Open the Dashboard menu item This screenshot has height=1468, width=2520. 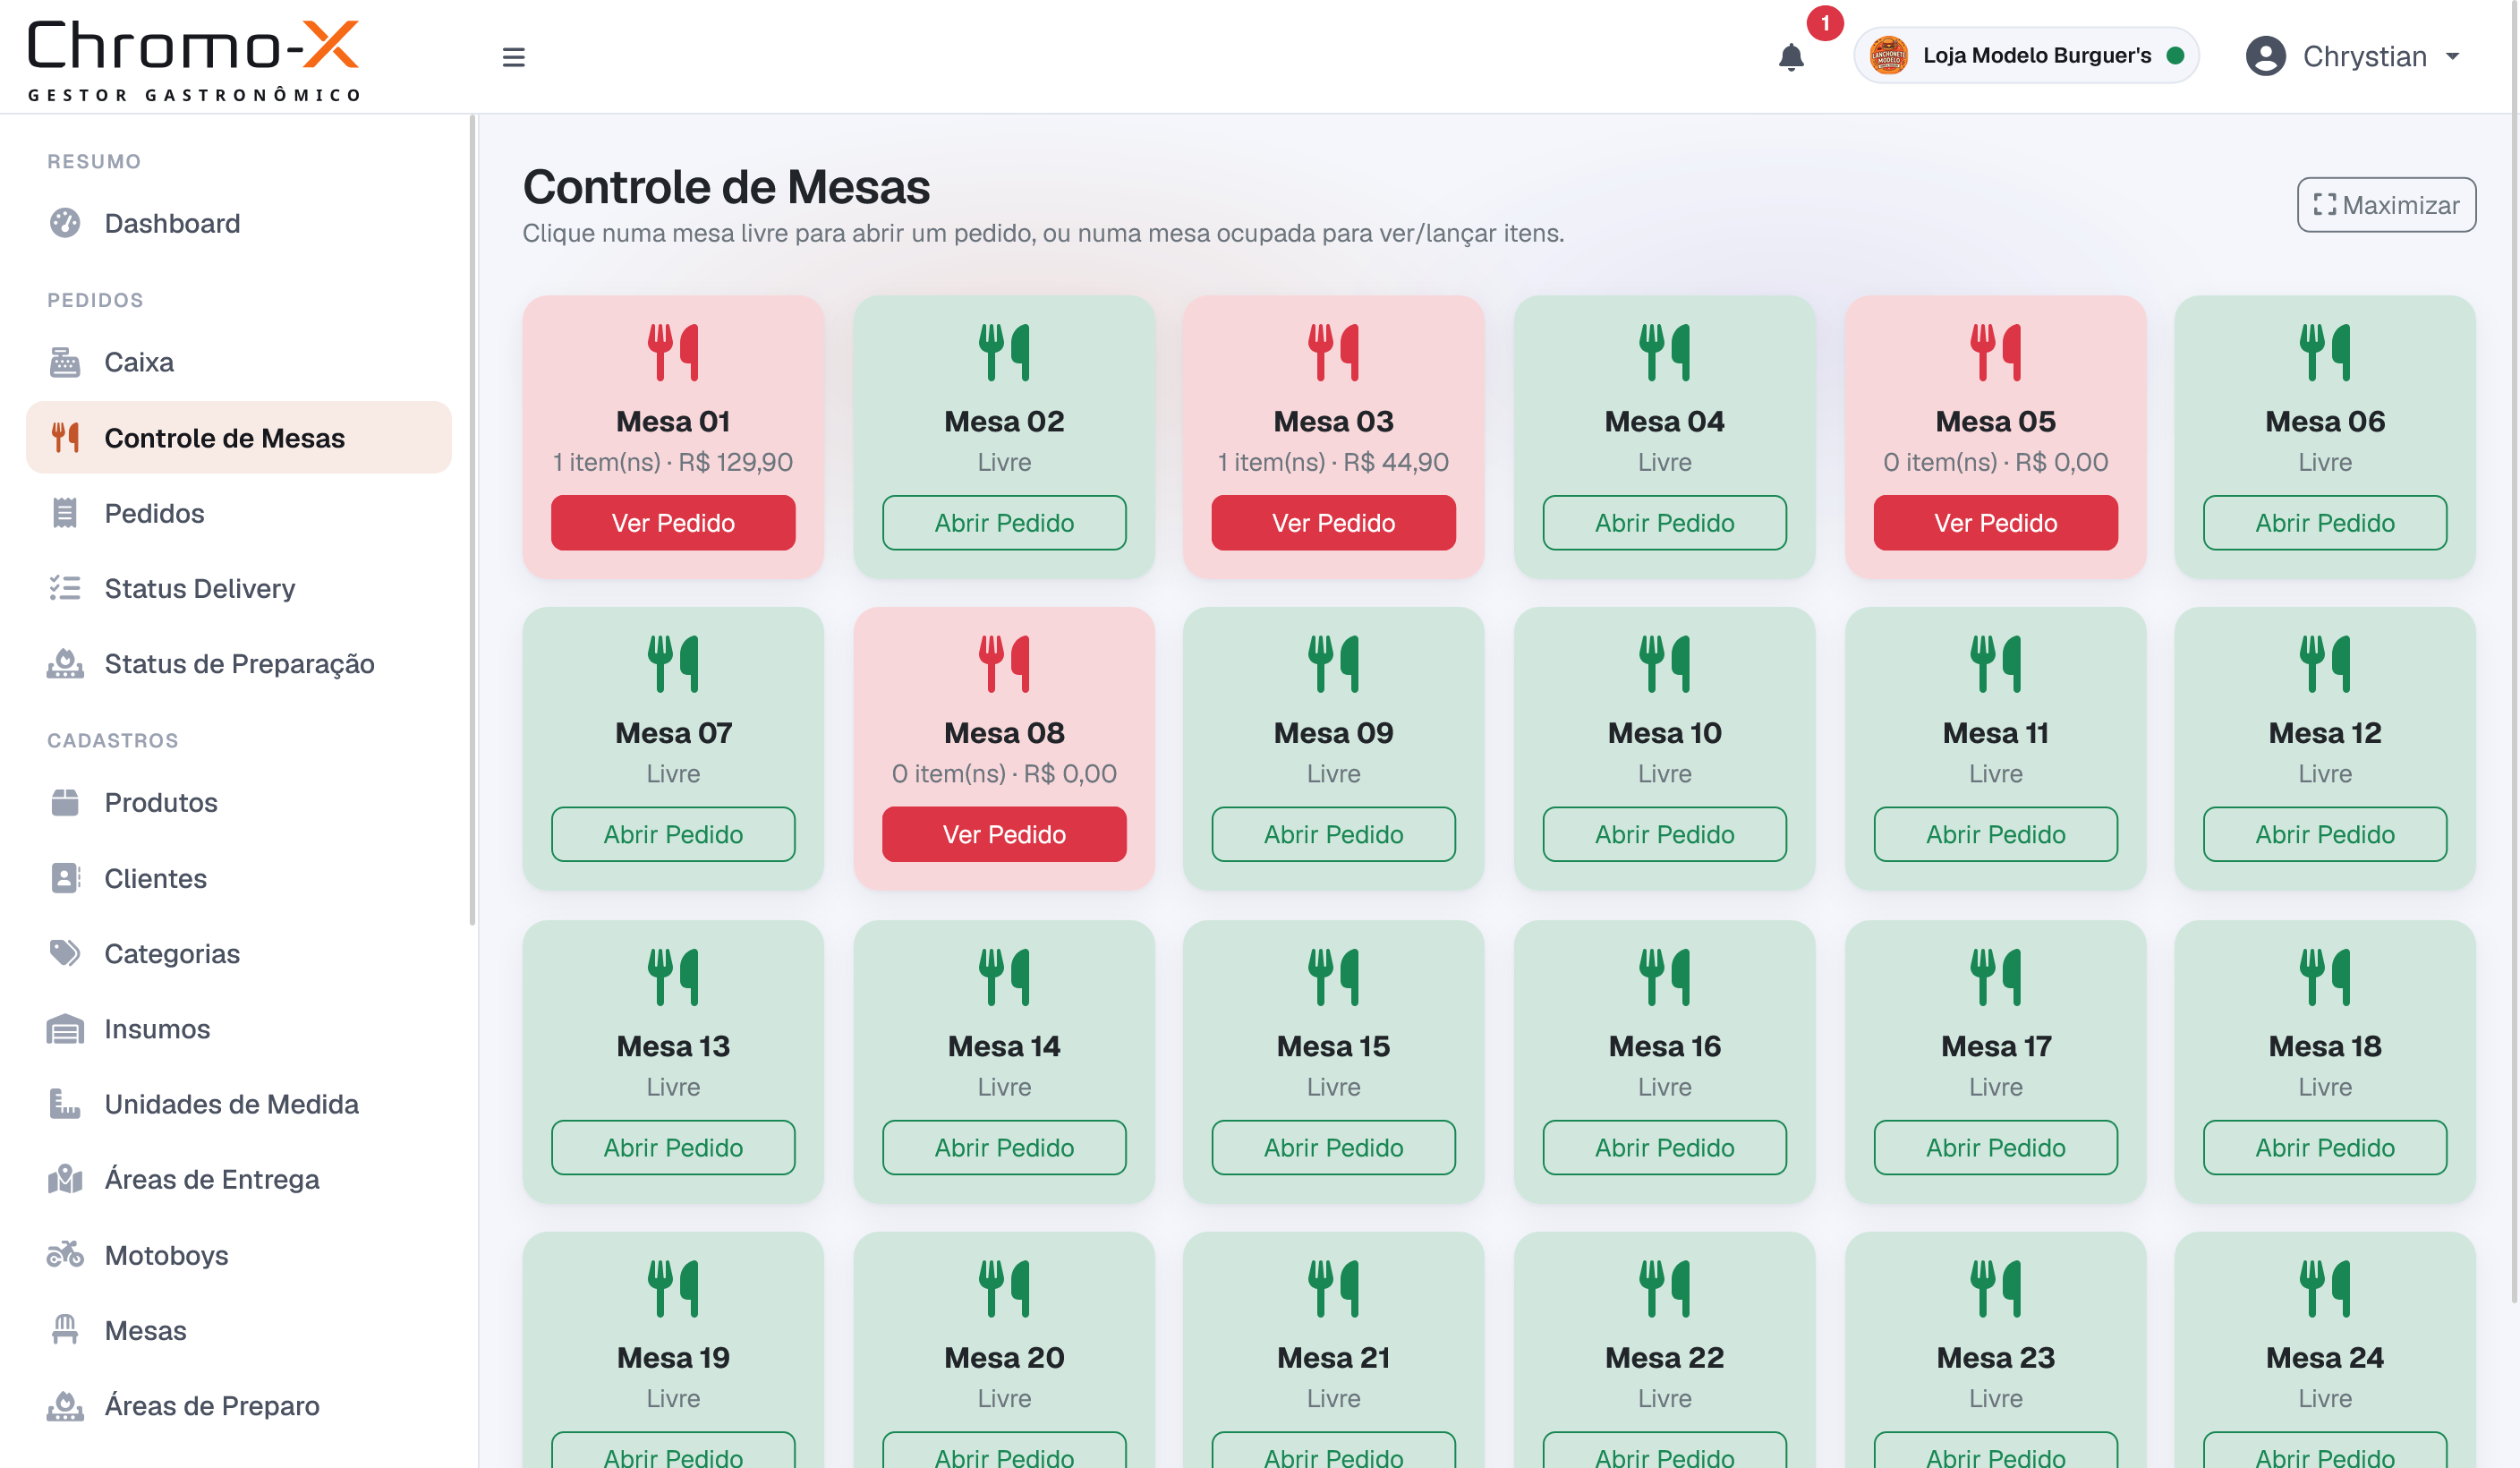[239, 223]
